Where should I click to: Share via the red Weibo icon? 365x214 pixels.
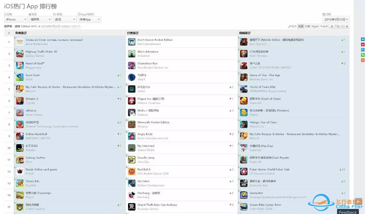click(363, 44)
